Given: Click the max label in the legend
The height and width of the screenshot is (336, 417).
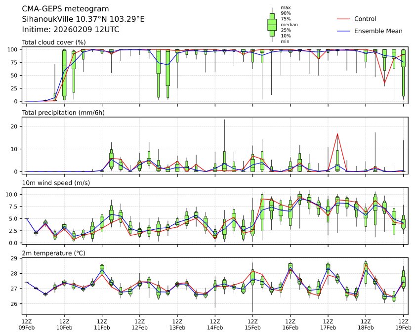Looking at the screenshot, I should (x=285, y=7).
